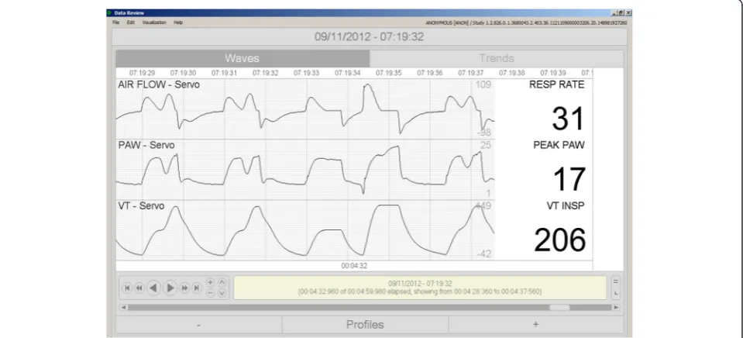Click the small minus zoom icon
Image resolution: width=743 pixels, height=338 pixels.
(x=211, y=293)
